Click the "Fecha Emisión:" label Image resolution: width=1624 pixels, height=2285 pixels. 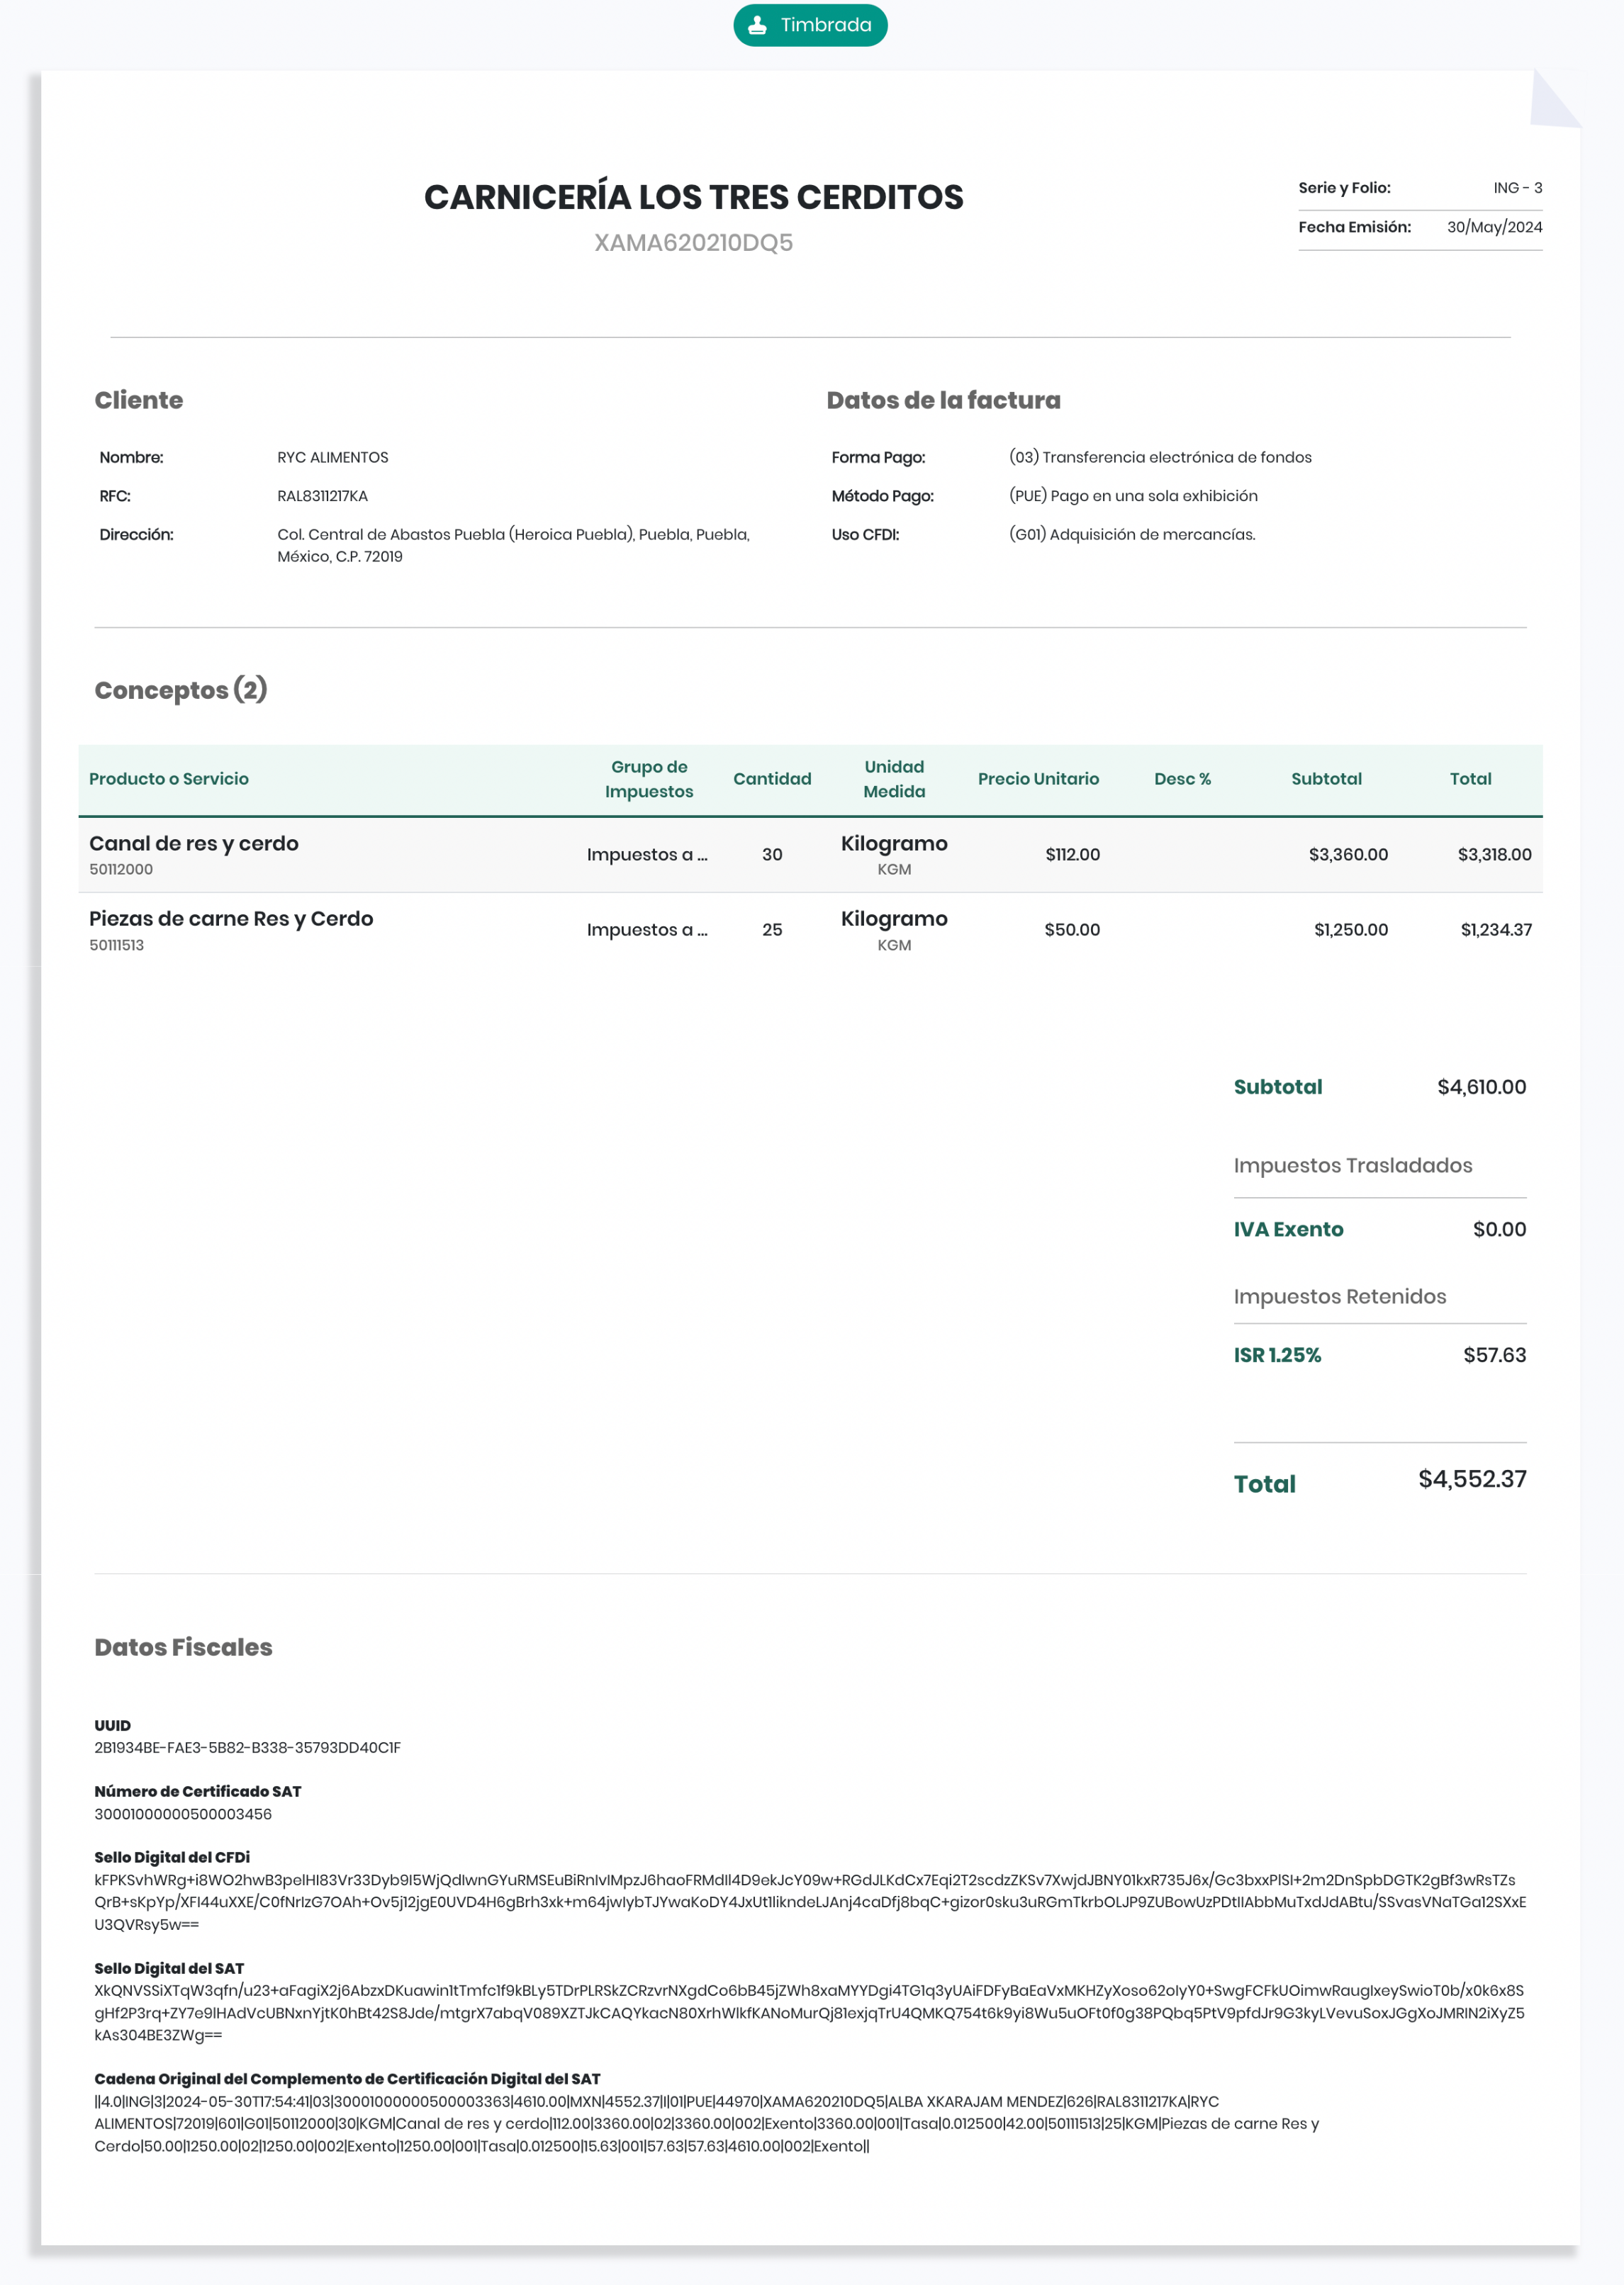click(1355, 227)
